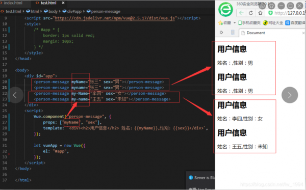Open the vue.js CDN link on line 9
The height and width of the screenshot is (190, 306).
[115, 18]
